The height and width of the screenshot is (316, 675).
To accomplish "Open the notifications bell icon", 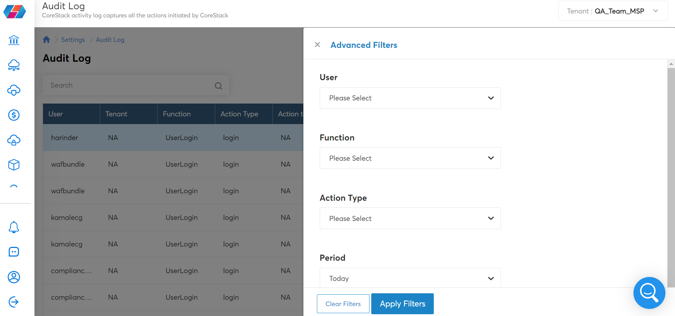I will 14,227.
